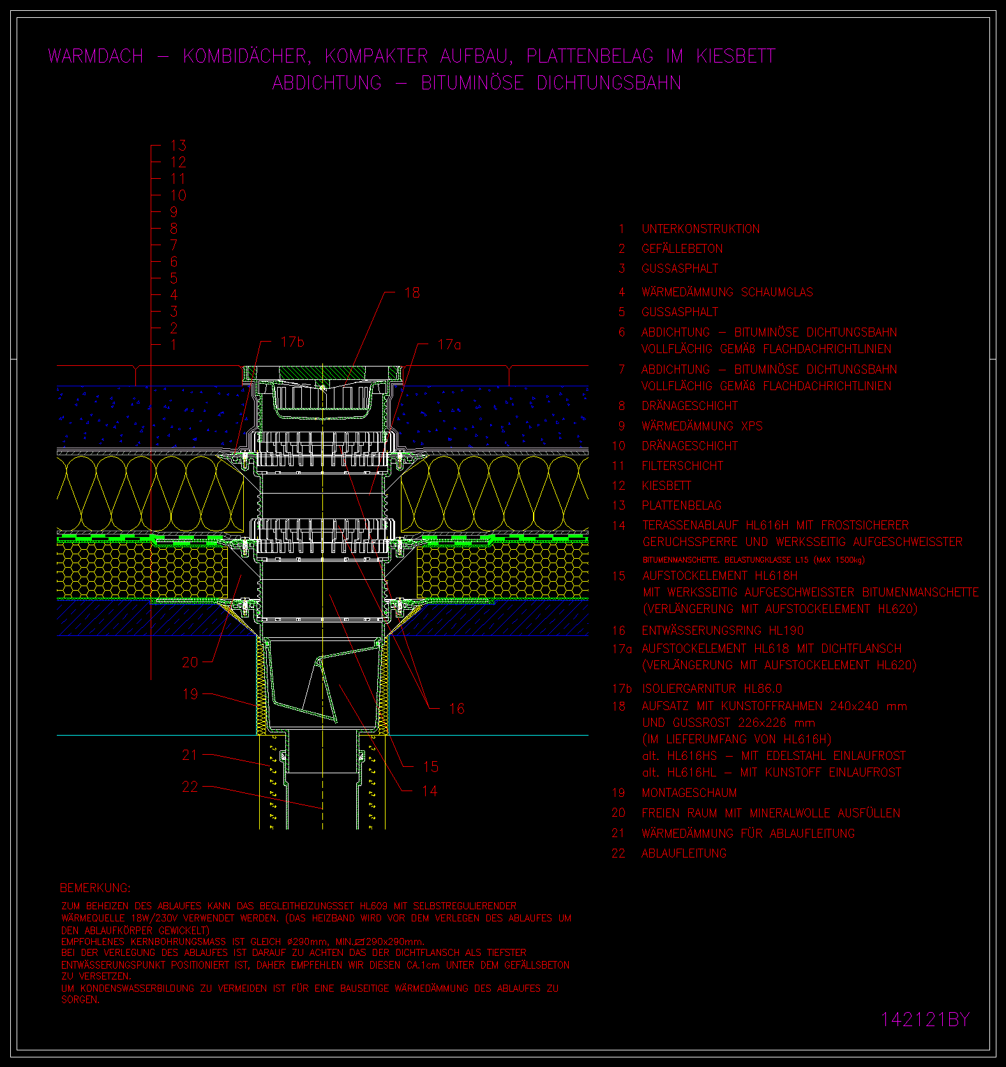1006x1067 pixels.
Task: Click legend entry 'MONTAGESCHAUM'
Action: click(x=689, y=792)
